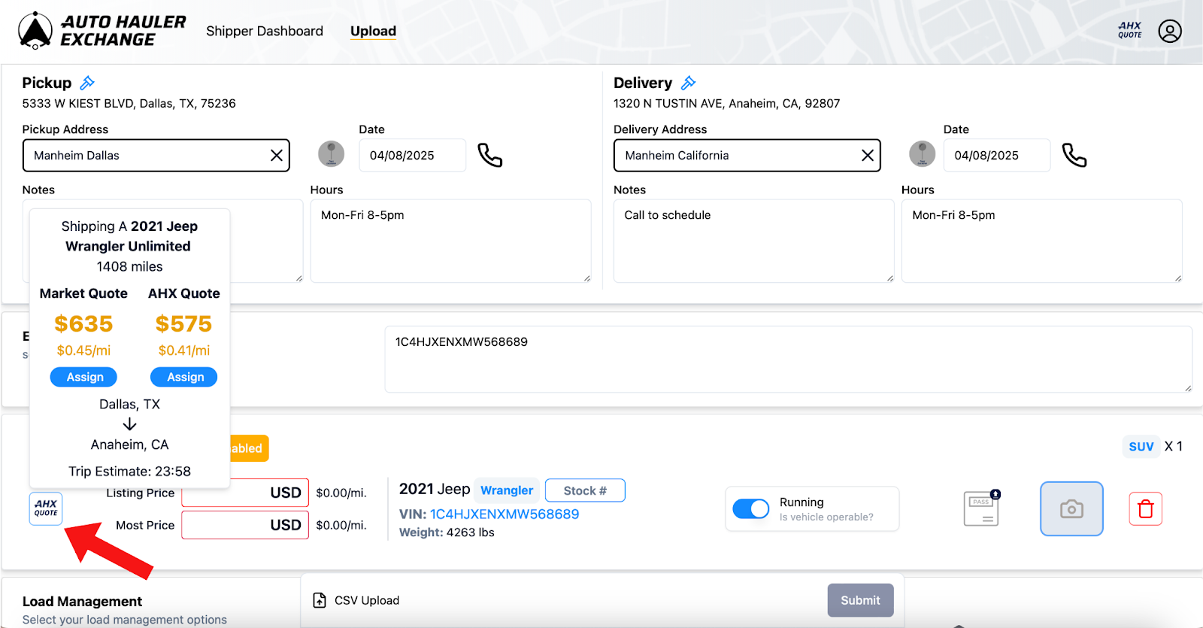The width and height of the screenshot is (1203, 628).
Task: Click the delivery Date field 04/08/2025
Action: 997,155
